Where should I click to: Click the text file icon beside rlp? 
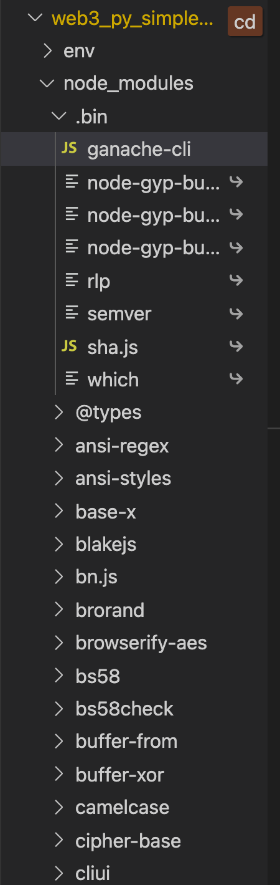pos(72,280)
